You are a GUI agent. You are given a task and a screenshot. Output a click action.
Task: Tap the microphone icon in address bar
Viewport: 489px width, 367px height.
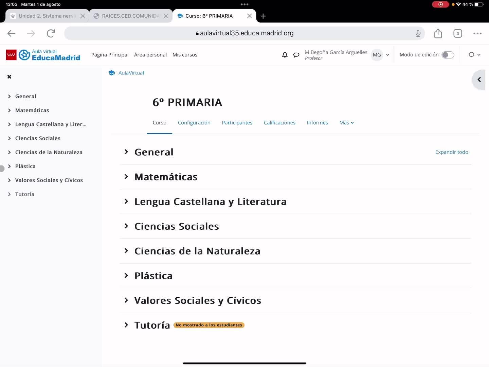[418, 33]
